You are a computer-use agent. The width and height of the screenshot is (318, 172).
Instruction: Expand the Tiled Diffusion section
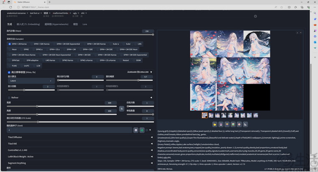tap(152, 137)
